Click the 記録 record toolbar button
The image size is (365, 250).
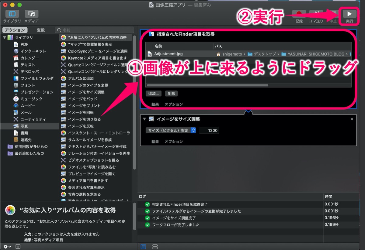[x=299, y=14]
